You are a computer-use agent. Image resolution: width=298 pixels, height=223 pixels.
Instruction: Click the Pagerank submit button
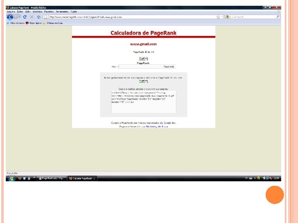coord(169,66)
